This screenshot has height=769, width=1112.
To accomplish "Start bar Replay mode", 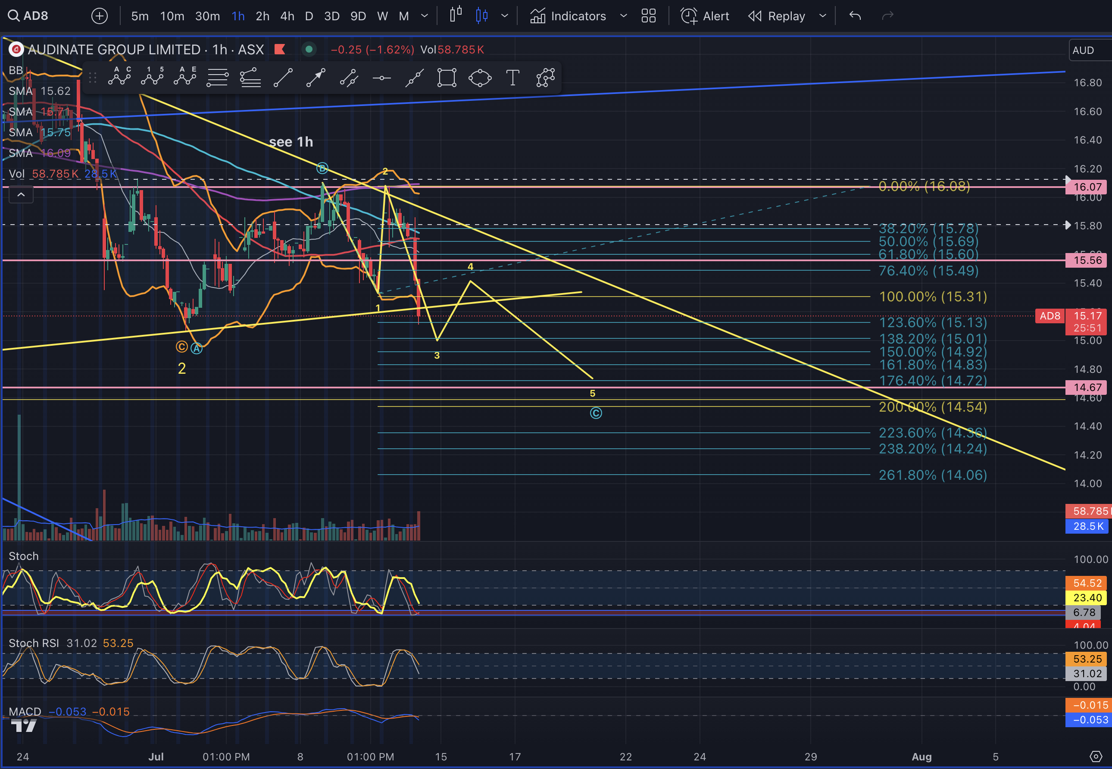I will click(776, 16).
